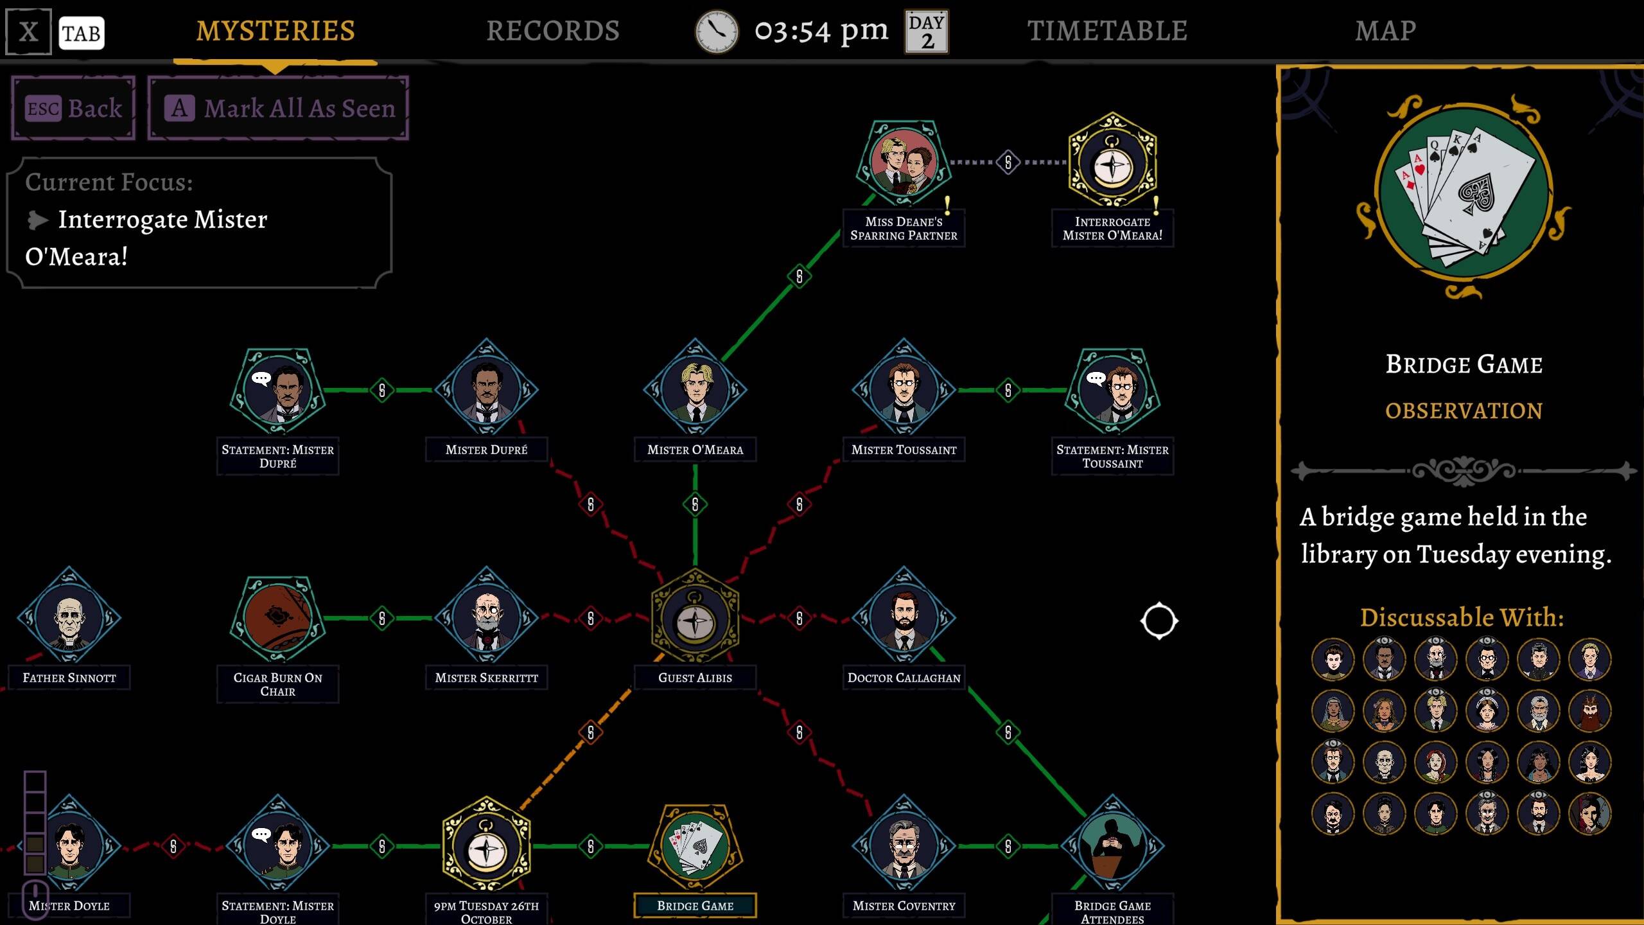Image resolution: width=1644 pixels, height=925 pixels.
Task: Click the zoom level slider bar
Action: pos(35,822)
